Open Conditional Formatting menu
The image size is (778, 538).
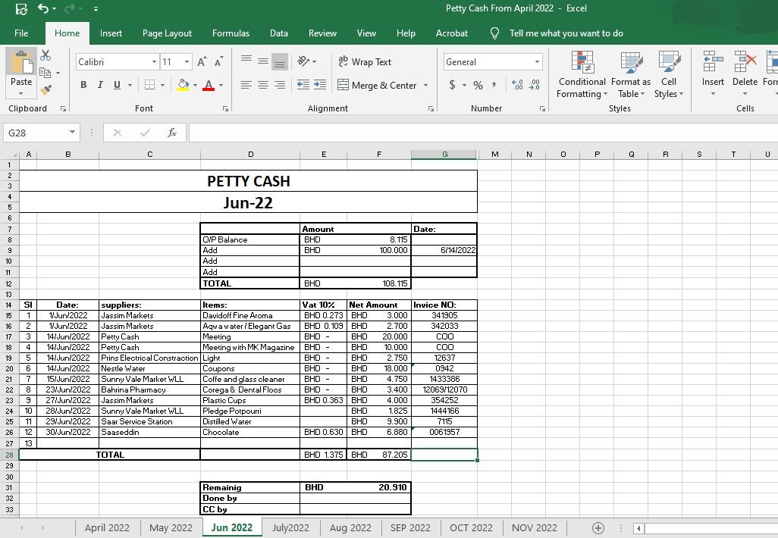pyautogui.click(x=582, y=74)
